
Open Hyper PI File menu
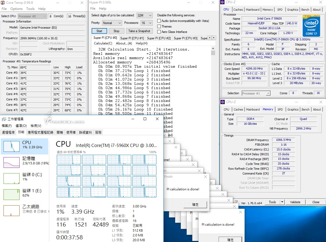[93, 9]
